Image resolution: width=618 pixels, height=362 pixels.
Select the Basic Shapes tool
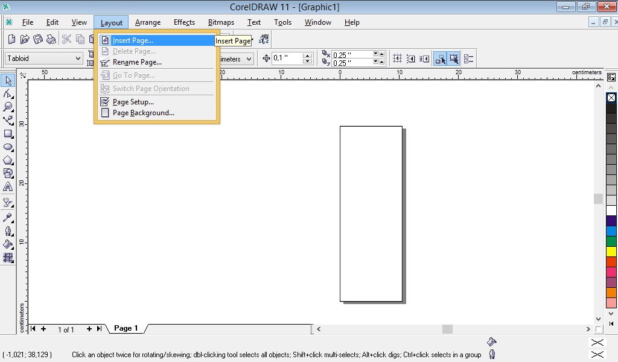[8, 173]
